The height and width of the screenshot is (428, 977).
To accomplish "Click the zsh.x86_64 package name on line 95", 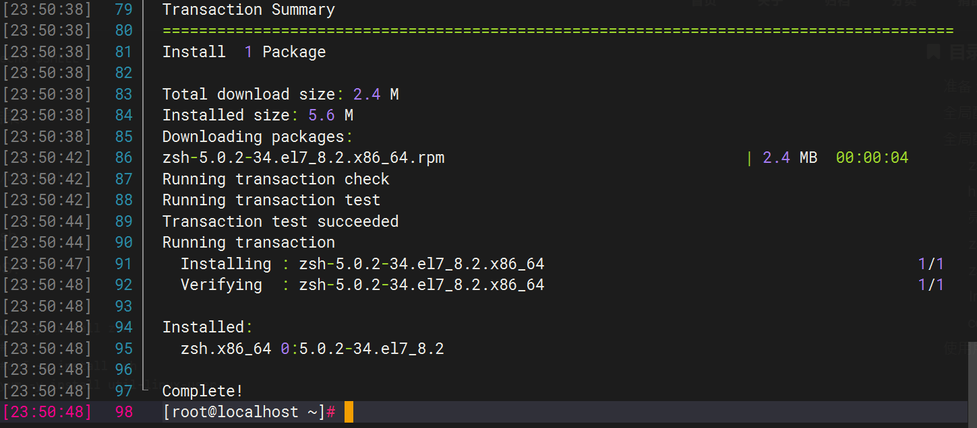I will tap(226, 349).
